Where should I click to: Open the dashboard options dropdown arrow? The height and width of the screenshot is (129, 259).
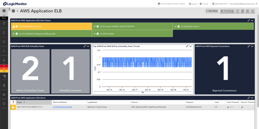point(253,11)
